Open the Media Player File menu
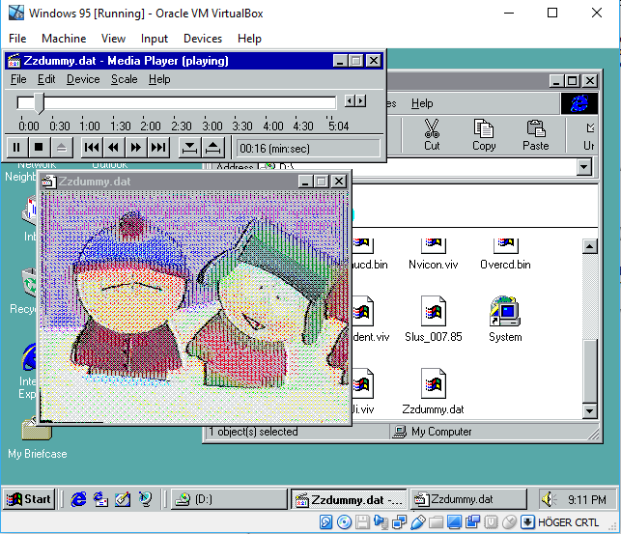 point(18,79)
